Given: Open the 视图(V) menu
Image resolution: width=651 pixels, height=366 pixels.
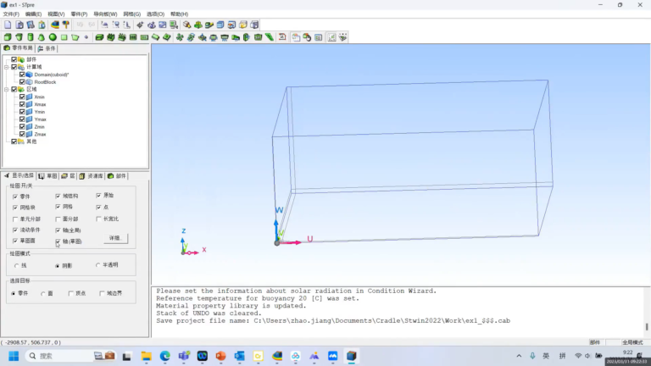Looking at the screenshot, I should 56,14.
